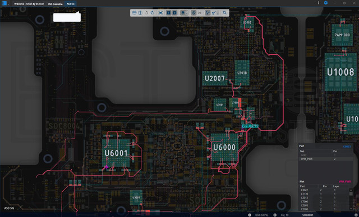This screenshot has height=217, width=359.
Task: Click the C7000 row in Net list
Action: [x=324, y=202]
